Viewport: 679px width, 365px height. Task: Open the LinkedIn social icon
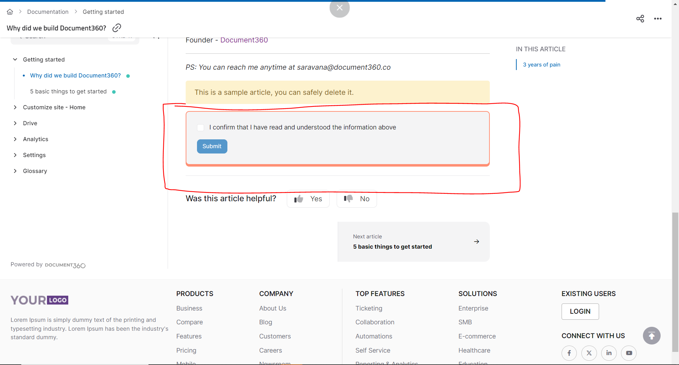609,353
